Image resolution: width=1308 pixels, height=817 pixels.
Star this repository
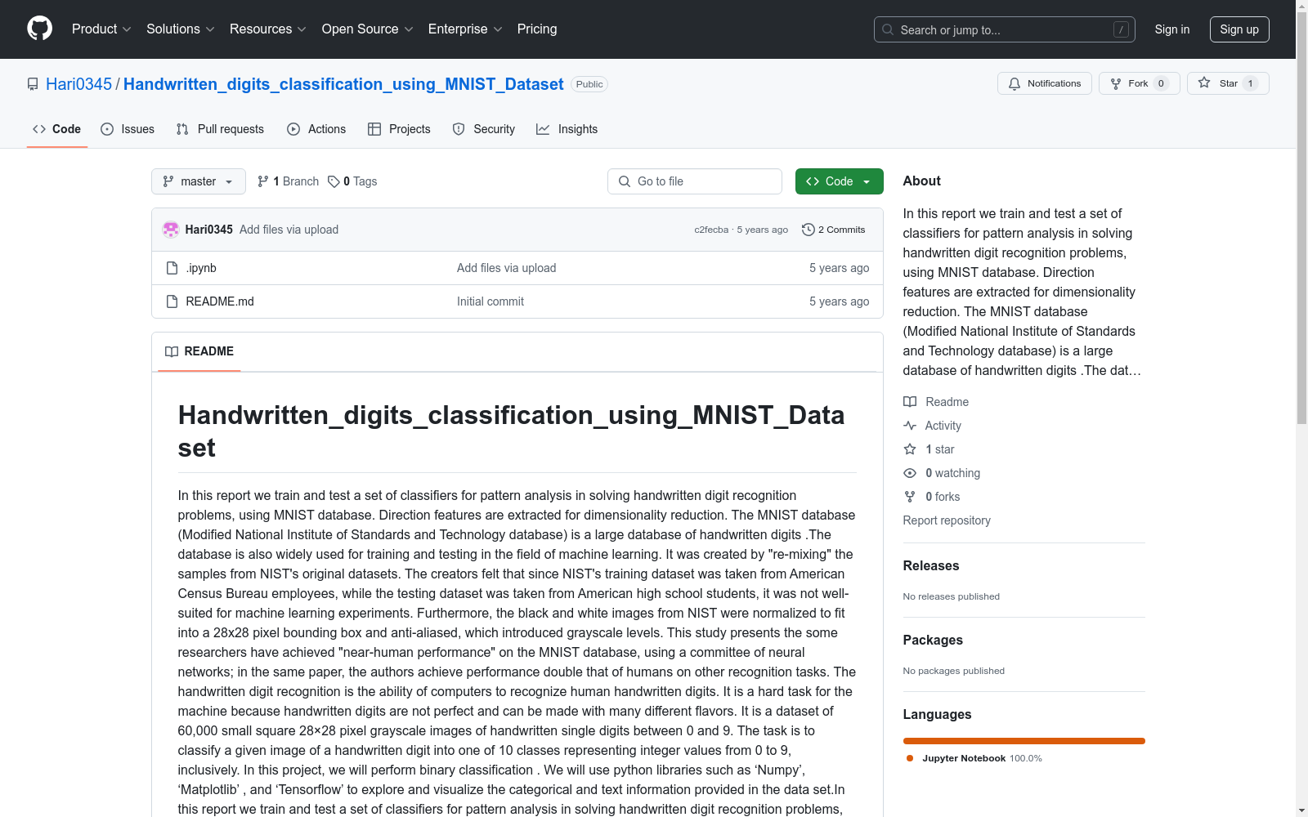coord(1227,83)
